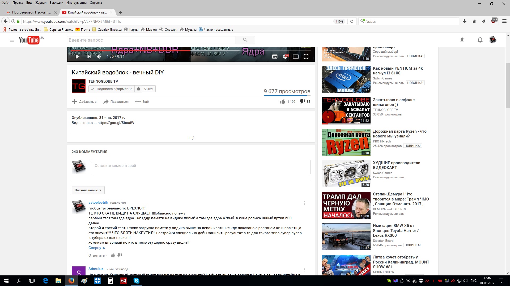This screenshot has height=286, width=510.
Task: Open the "Дорожная карта Ryzen" video thumbnail
Action: (346, 142)
